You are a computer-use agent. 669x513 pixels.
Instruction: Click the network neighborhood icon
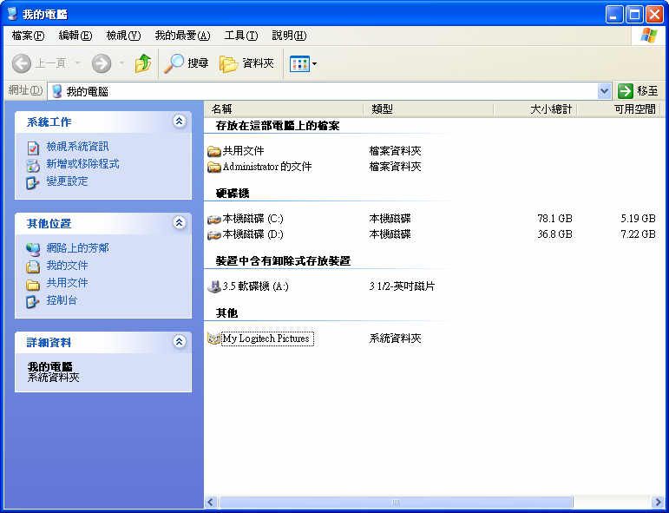pyautogui.click(x=33, y=249)
